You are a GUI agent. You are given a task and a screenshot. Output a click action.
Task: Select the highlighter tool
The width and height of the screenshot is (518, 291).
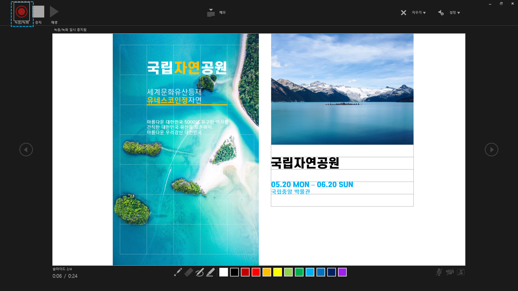coord(210,272)
